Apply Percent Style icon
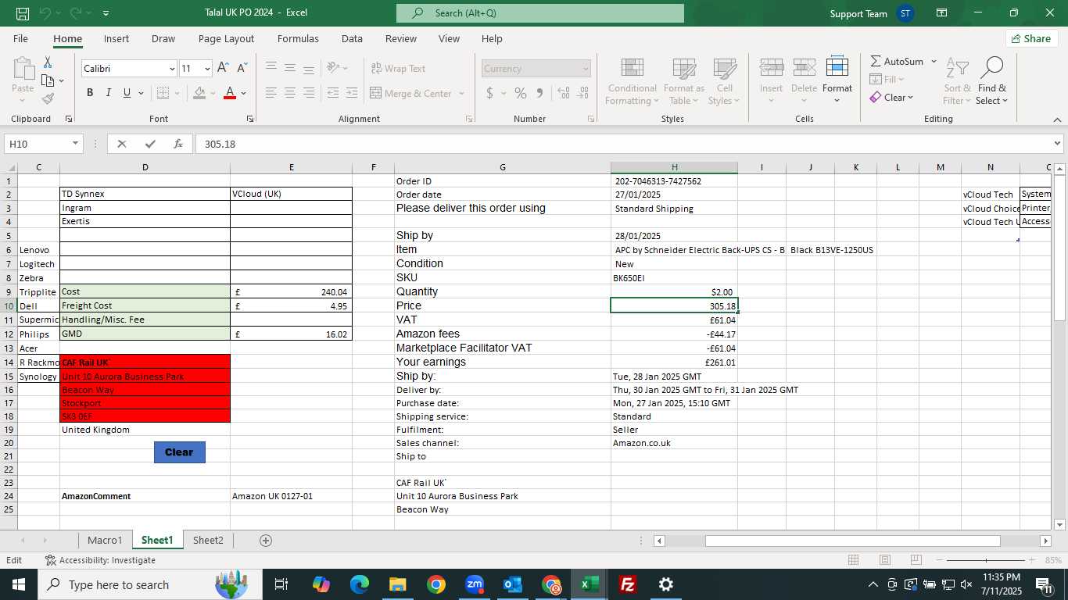Screen dimensions: 1068x600 520,93
